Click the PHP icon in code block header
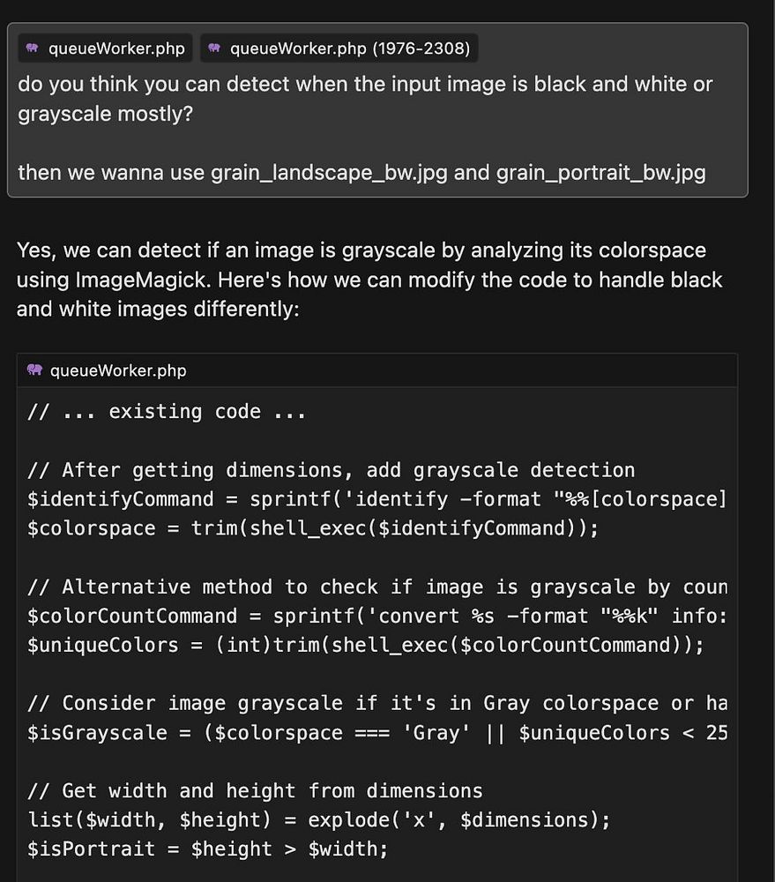 coord(35,370)
